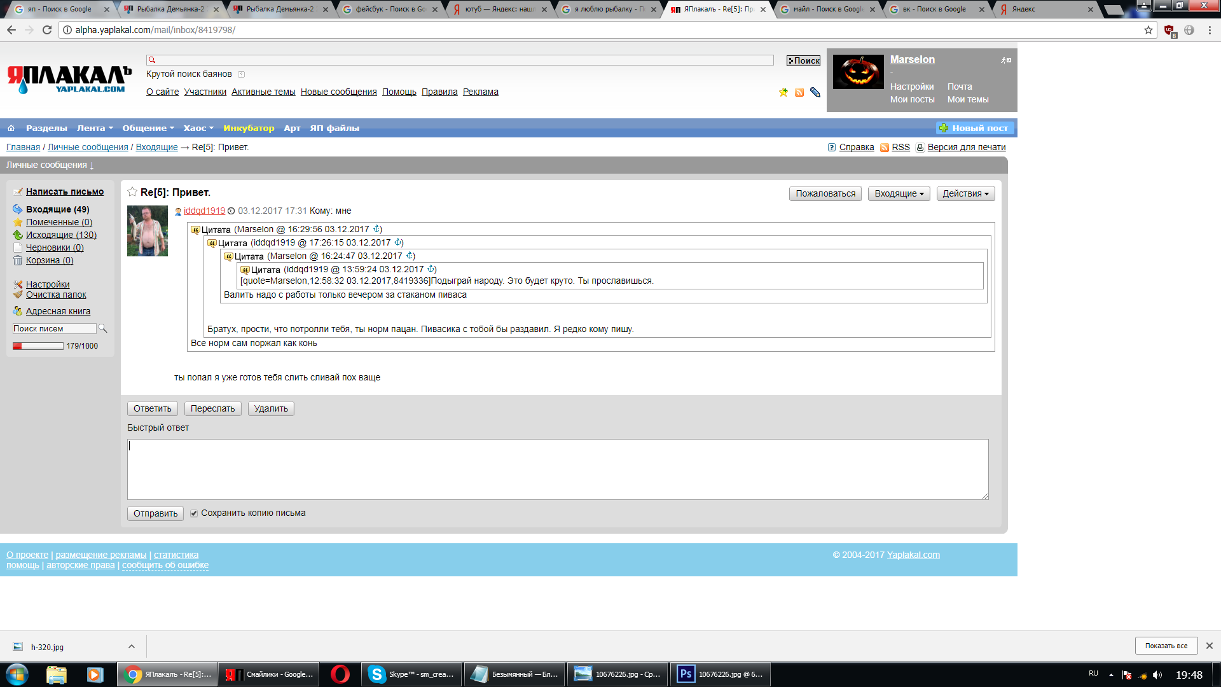Open the Инкубатор menu item
This screenshot has width=1221, height=687.
point(249,128)
